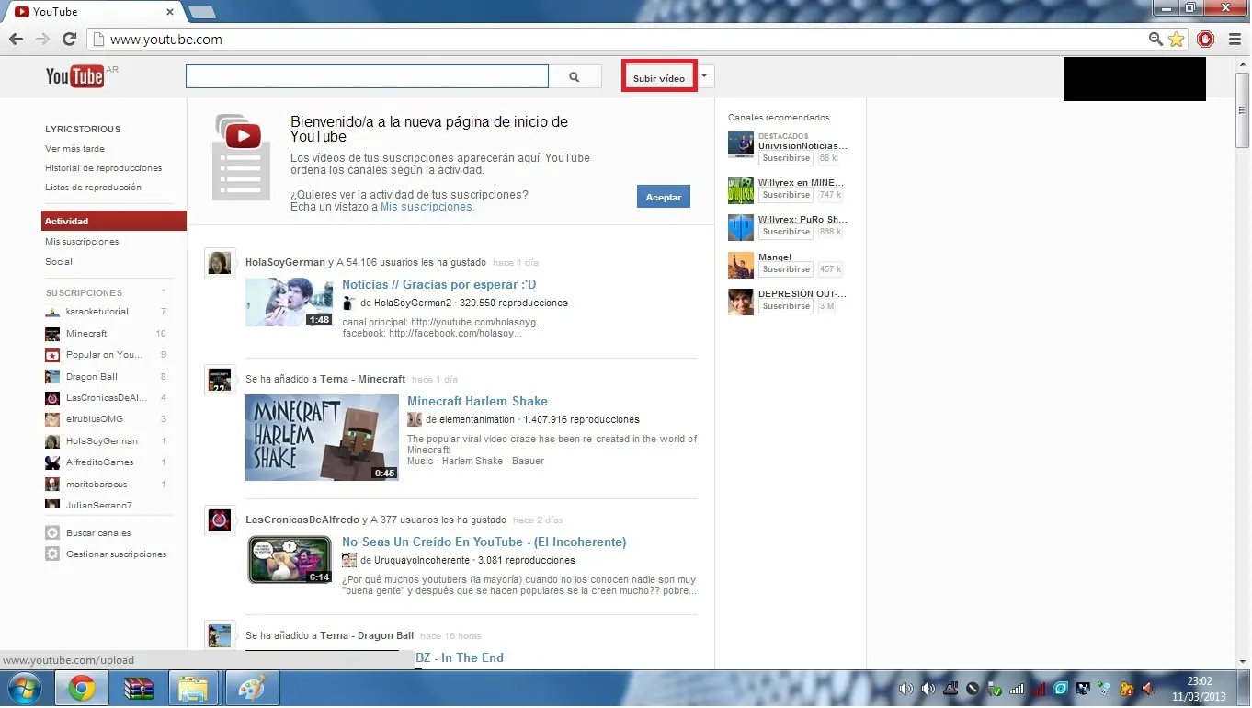Click the elrubiusOMG channel icon in sidebar

point(52,419)
